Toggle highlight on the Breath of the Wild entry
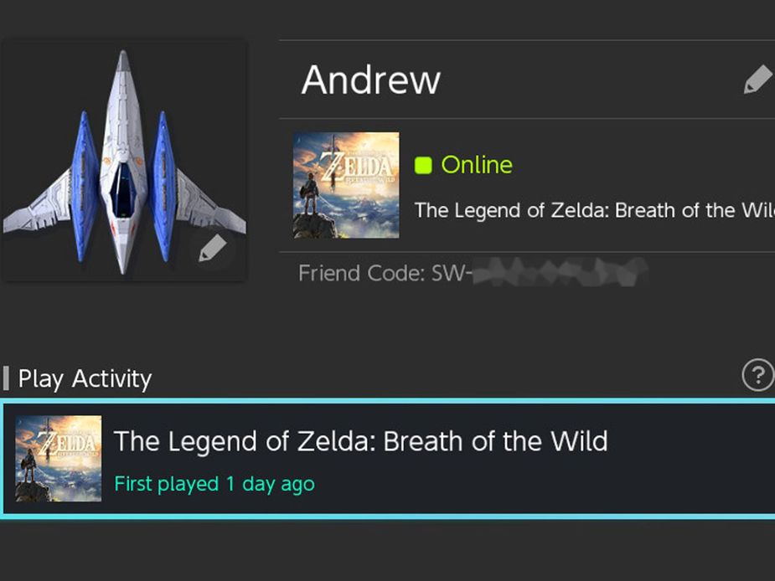The height and width of the screenshot is (581, 775). click(360, 458)
